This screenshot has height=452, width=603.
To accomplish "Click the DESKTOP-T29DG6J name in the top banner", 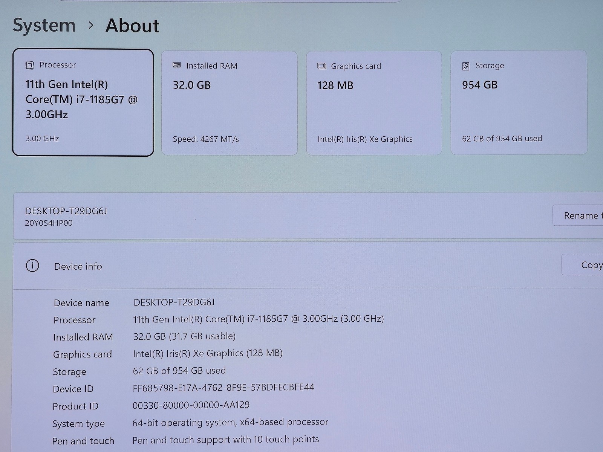I will point(66,211).
